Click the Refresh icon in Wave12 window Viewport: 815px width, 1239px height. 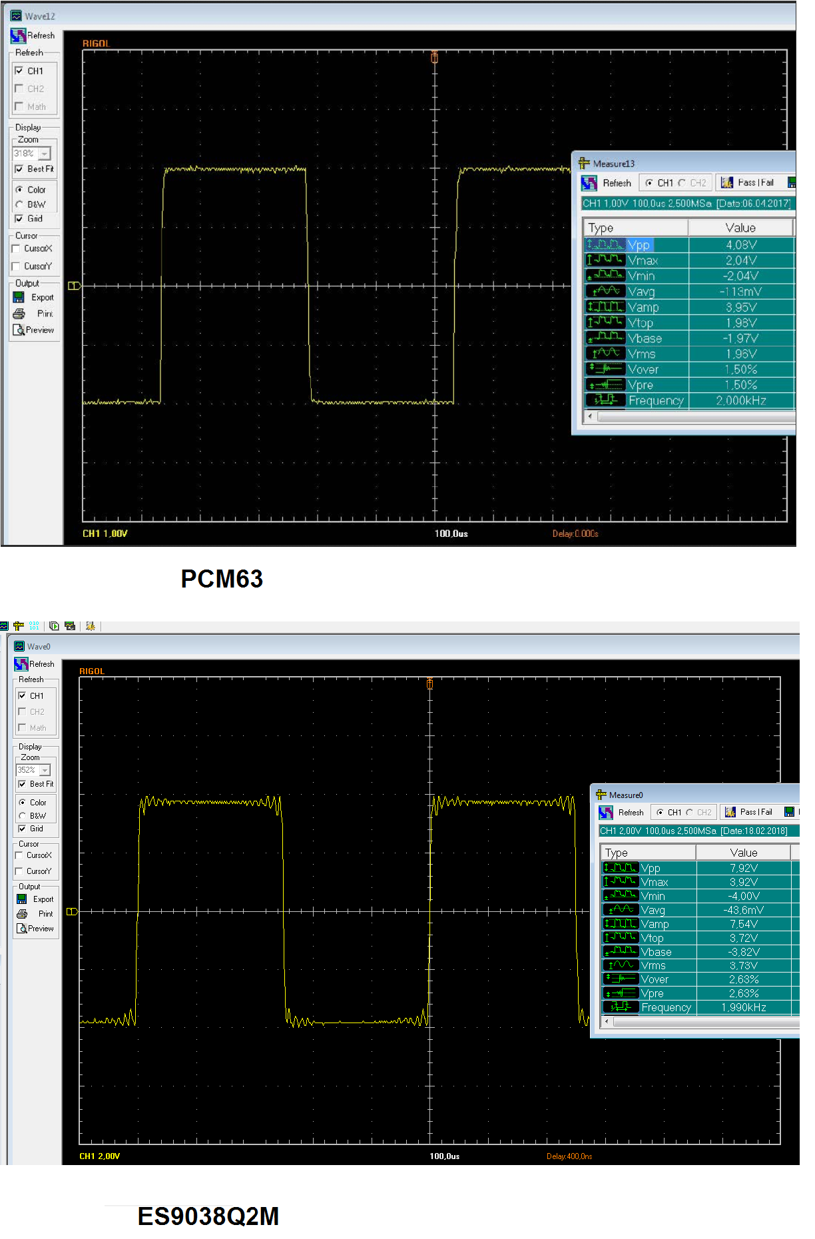18,36
